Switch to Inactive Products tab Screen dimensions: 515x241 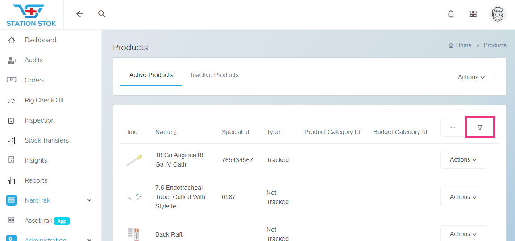215,75
